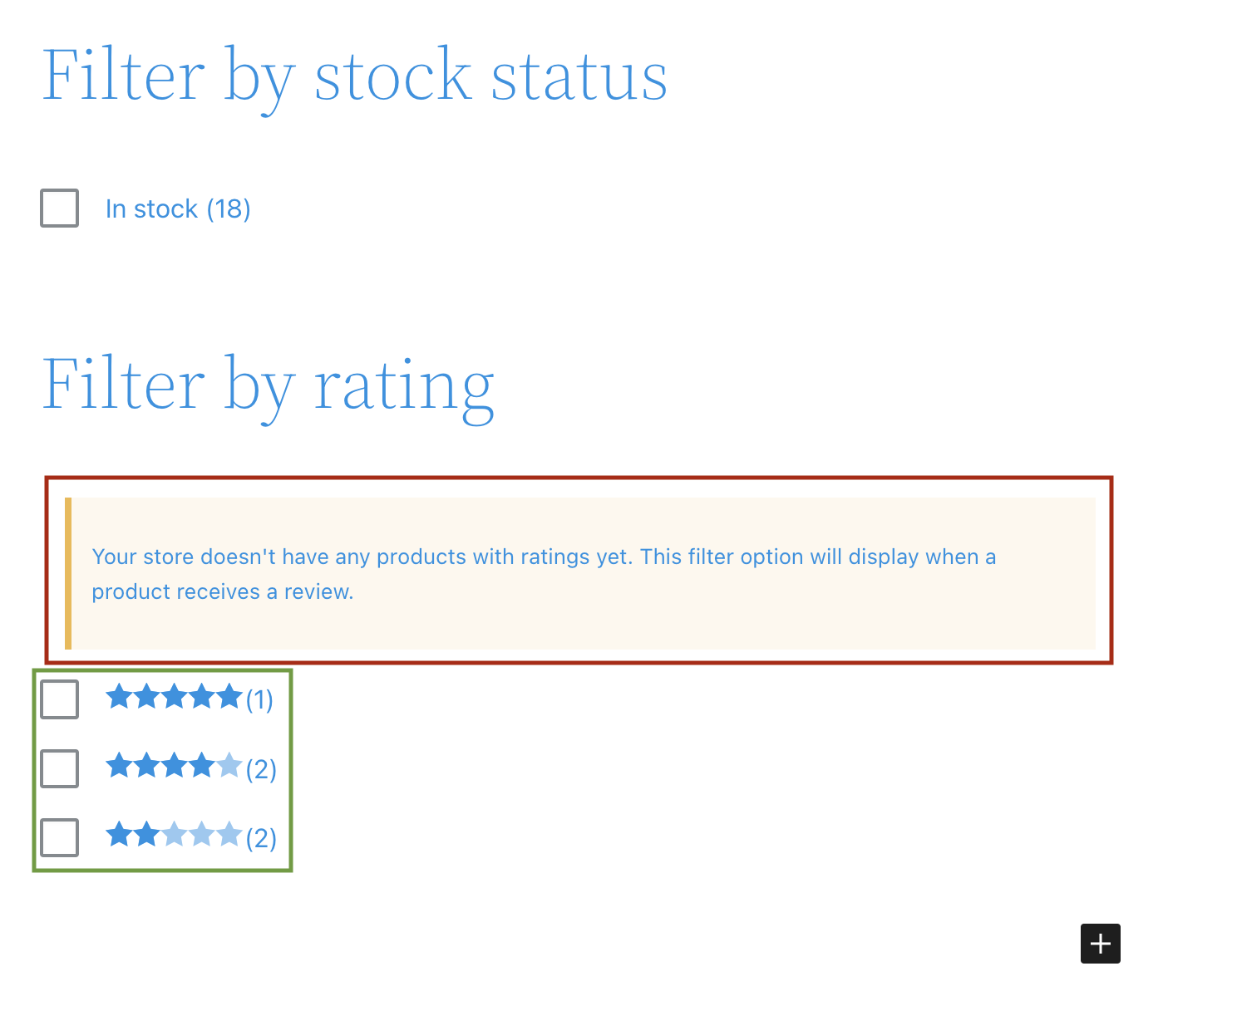
Task: Click the In stock (18) label
Action: point(178,208)
